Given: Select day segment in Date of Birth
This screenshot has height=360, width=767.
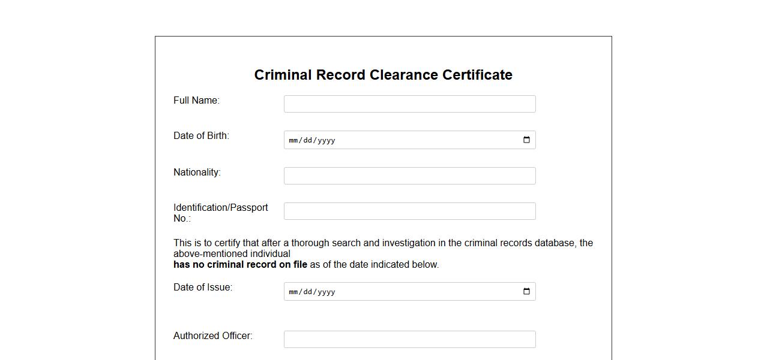Looking at the screenshot, I should point(308,140).
